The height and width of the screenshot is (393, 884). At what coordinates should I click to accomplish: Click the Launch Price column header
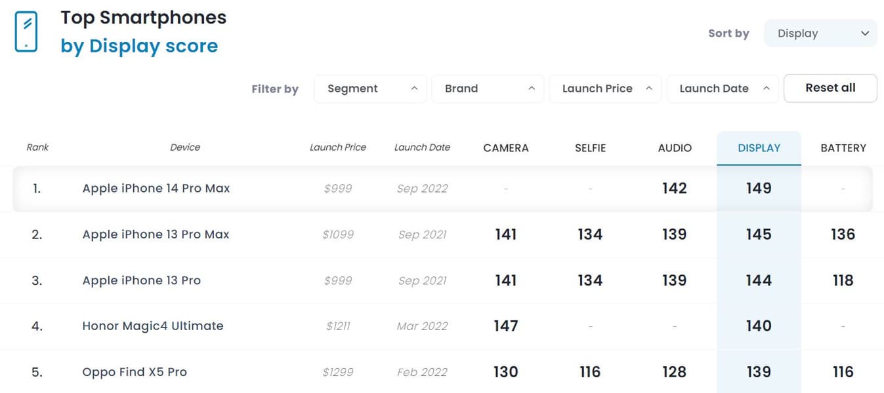[x=338, y=147]
